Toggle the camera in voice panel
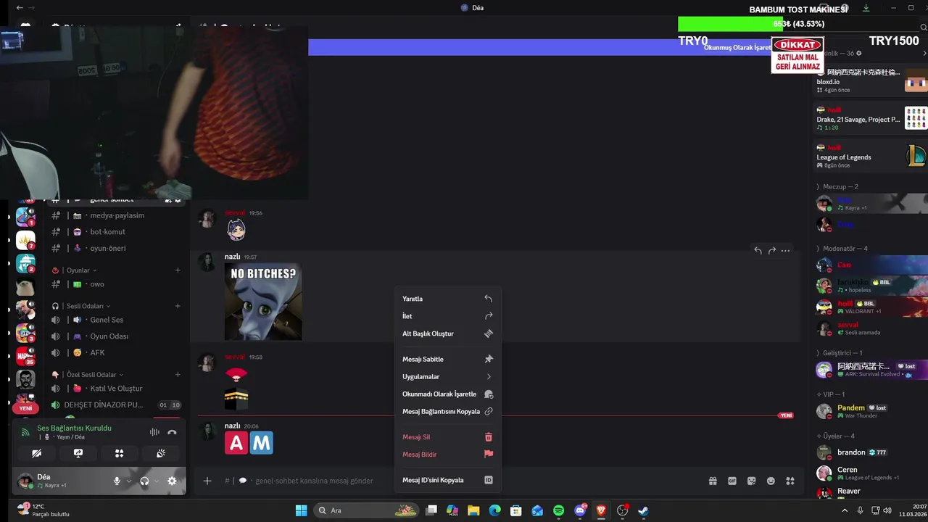Viewport: 928px width, 522px height. (x=36, y=453)
